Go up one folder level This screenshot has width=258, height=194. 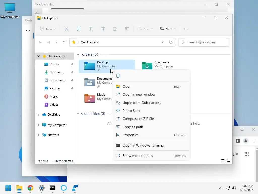[x=64, y=42]
